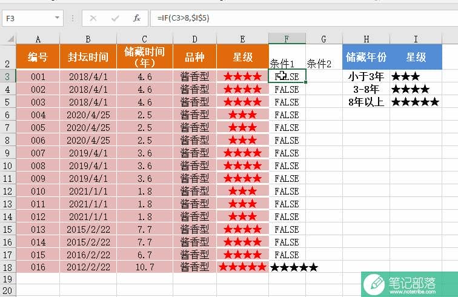This screenshot has width=458, height=297.
Task: Select the FALSE cell in row 17
Action: click(x=287, y=255)
